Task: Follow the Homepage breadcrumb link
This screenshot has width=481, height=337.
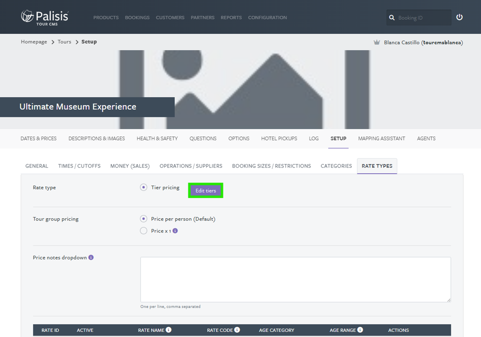Action: click(34, 42)
